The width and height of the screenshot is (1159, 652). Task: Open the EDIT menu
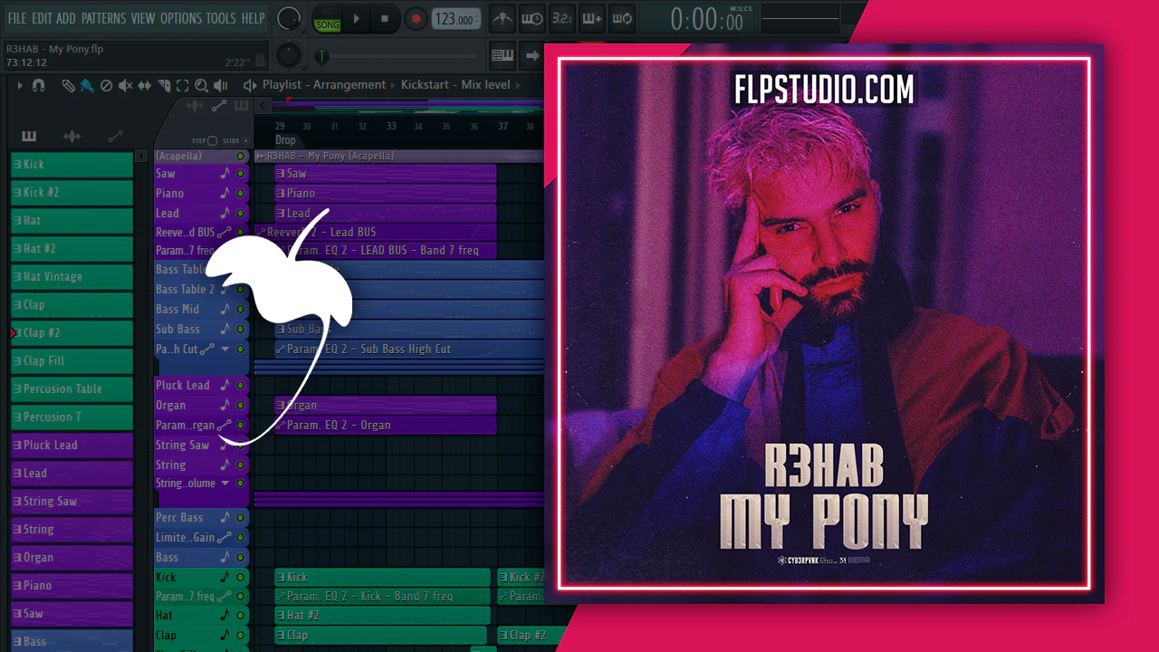[x=42, y=18]
